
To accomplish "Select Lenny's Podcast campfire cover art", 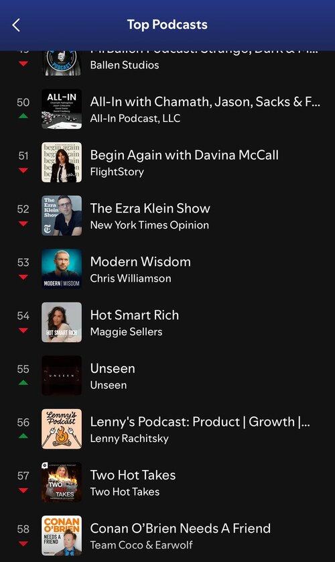I will 62,429.
